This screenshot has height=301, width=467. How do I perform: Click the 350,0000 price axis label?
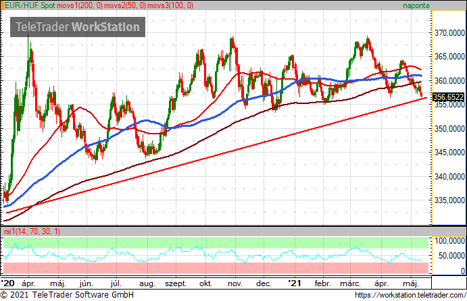tap(449, 128)
